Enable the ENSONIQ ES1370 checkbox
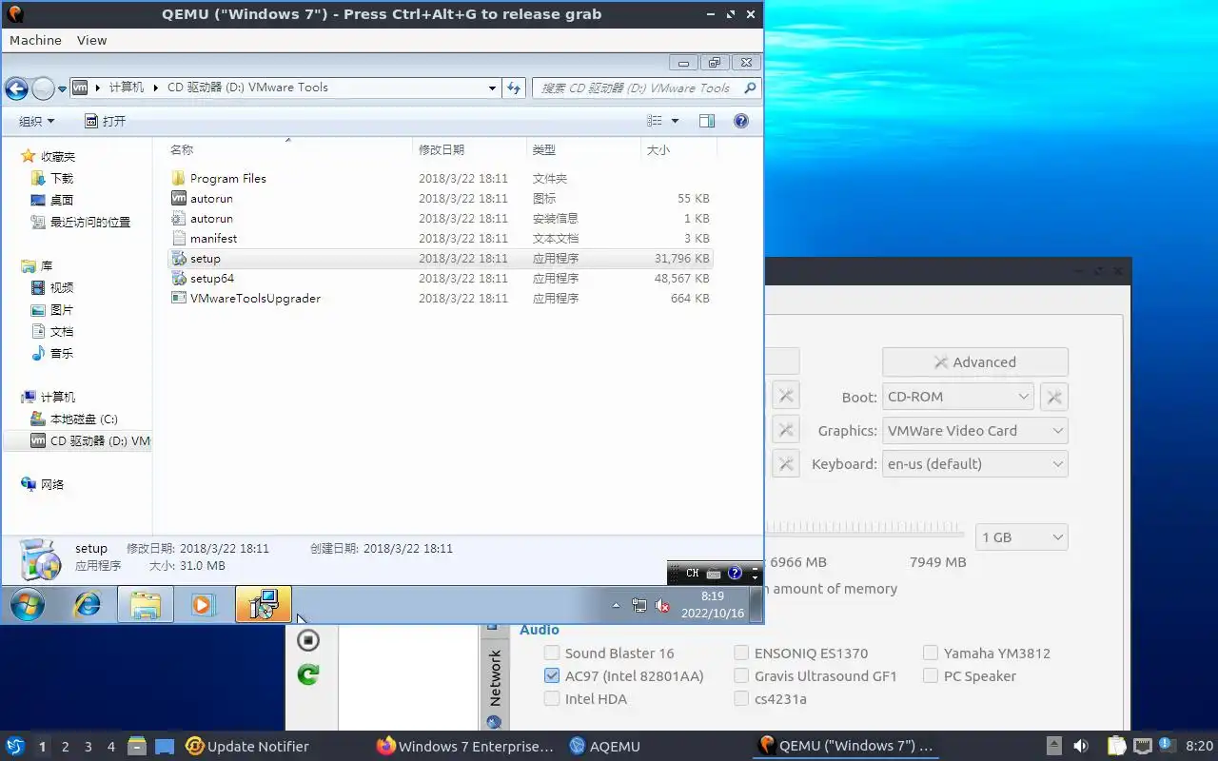This screenshot has width=1218, height=761. coord(741,653)
